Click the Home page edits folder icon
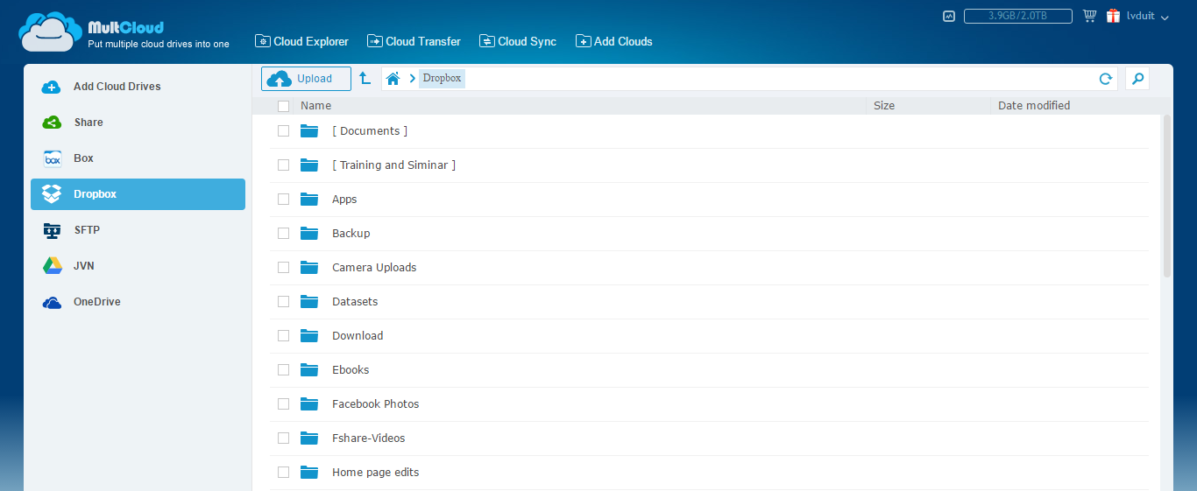1197x491 pixels. point(309,472)
